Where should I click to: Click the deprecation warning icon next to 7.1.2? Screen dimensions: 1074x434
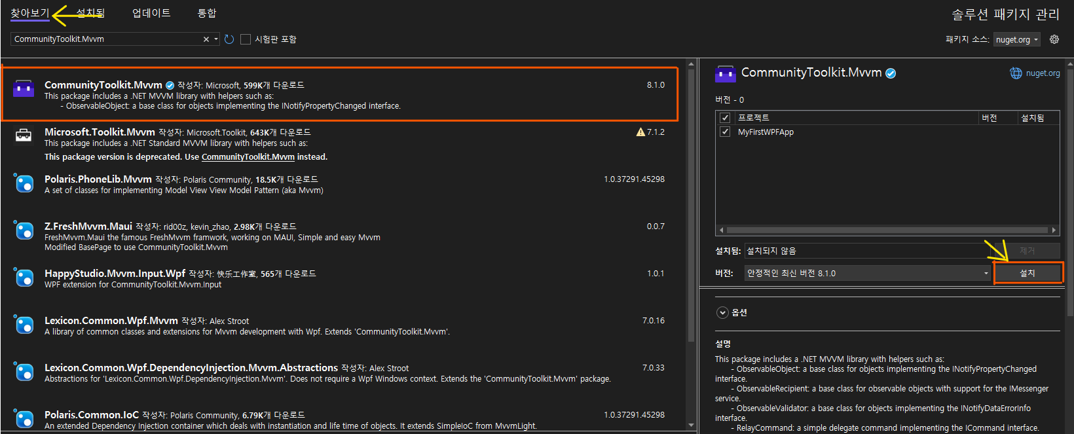pyautogui.click(x=640, y=132)
